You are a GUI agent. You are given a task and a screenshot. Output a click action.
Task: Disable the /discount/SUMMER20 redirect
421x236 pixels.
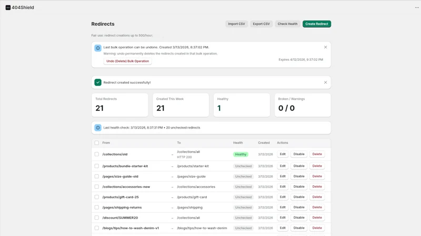(x=299, y=218)
